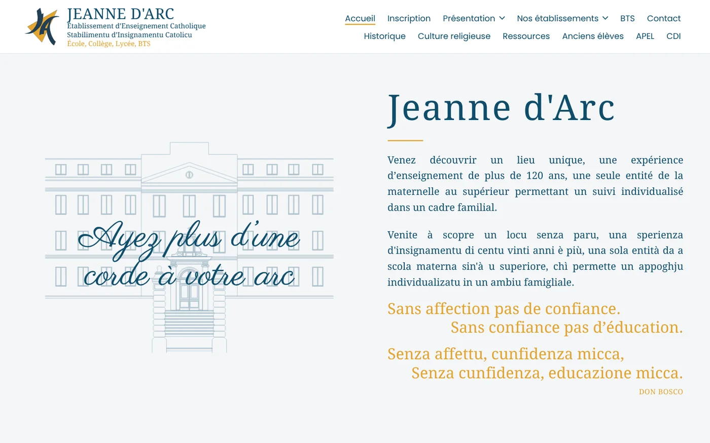The height and width of the screenshot is (443, 710).
Task: Click the 'corde à votre arc' script line
Action: pos(189,276)
